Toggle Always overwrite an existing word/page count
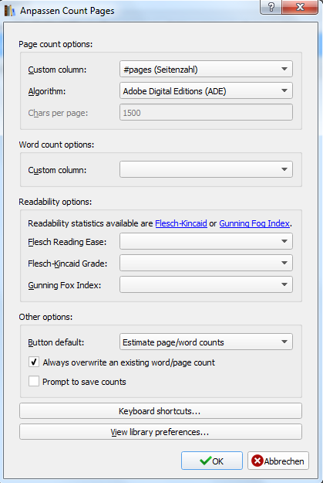Image resolution: width=323 pixels, height=483 pixels. pos(34,362)
